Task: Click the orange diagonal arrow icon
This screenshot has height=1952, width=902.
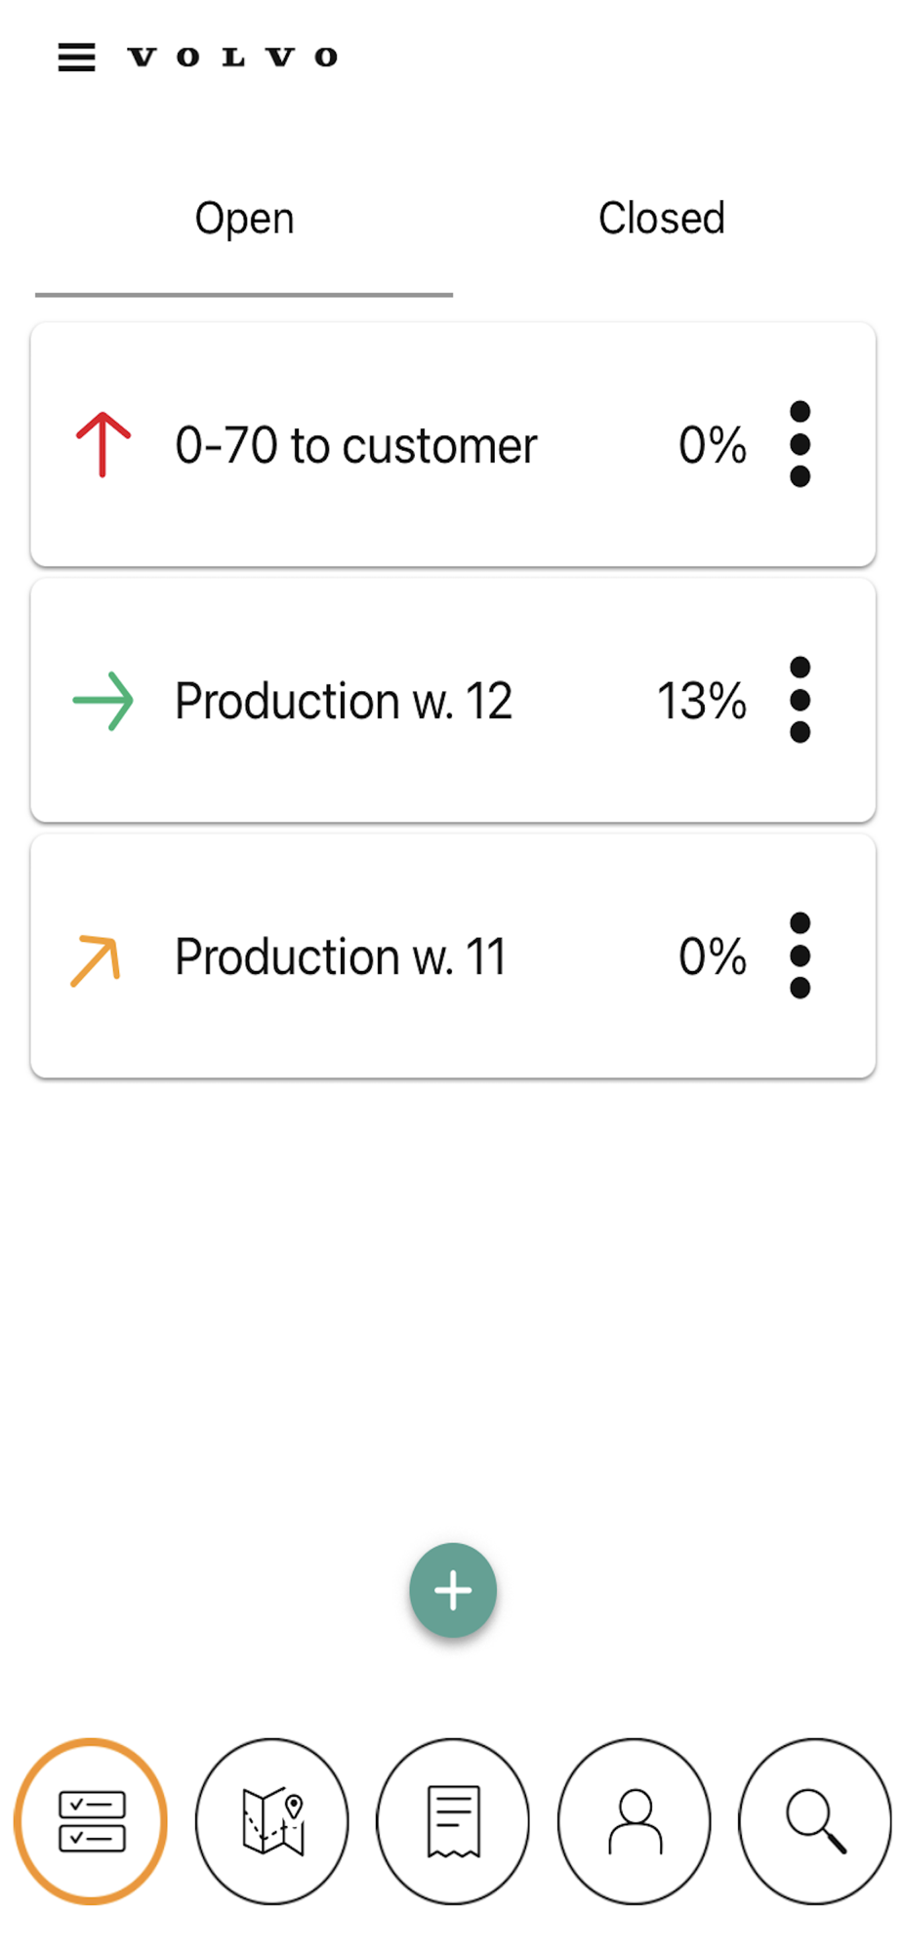Action: (x=96, y=960)
